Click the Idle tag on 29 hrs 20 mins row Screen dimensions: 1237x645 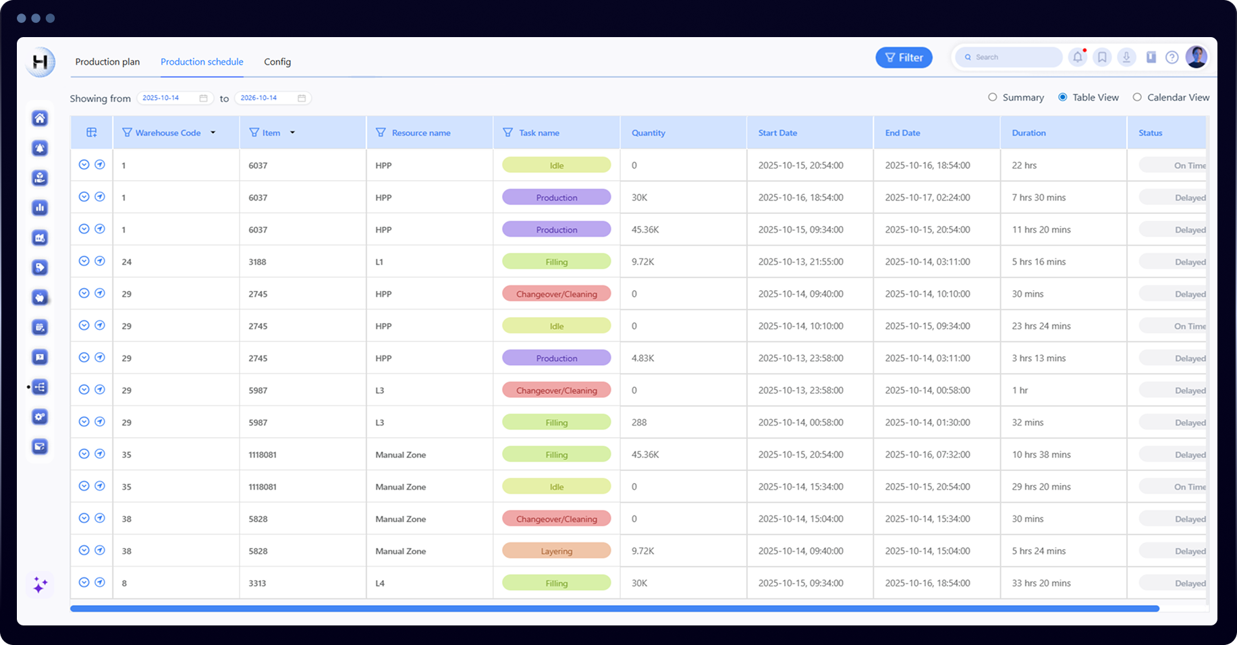(x=557, y=486)
